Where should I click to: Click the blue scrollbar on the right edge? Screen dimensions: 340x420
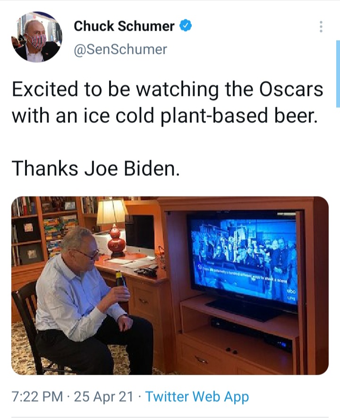pos(338,74)
